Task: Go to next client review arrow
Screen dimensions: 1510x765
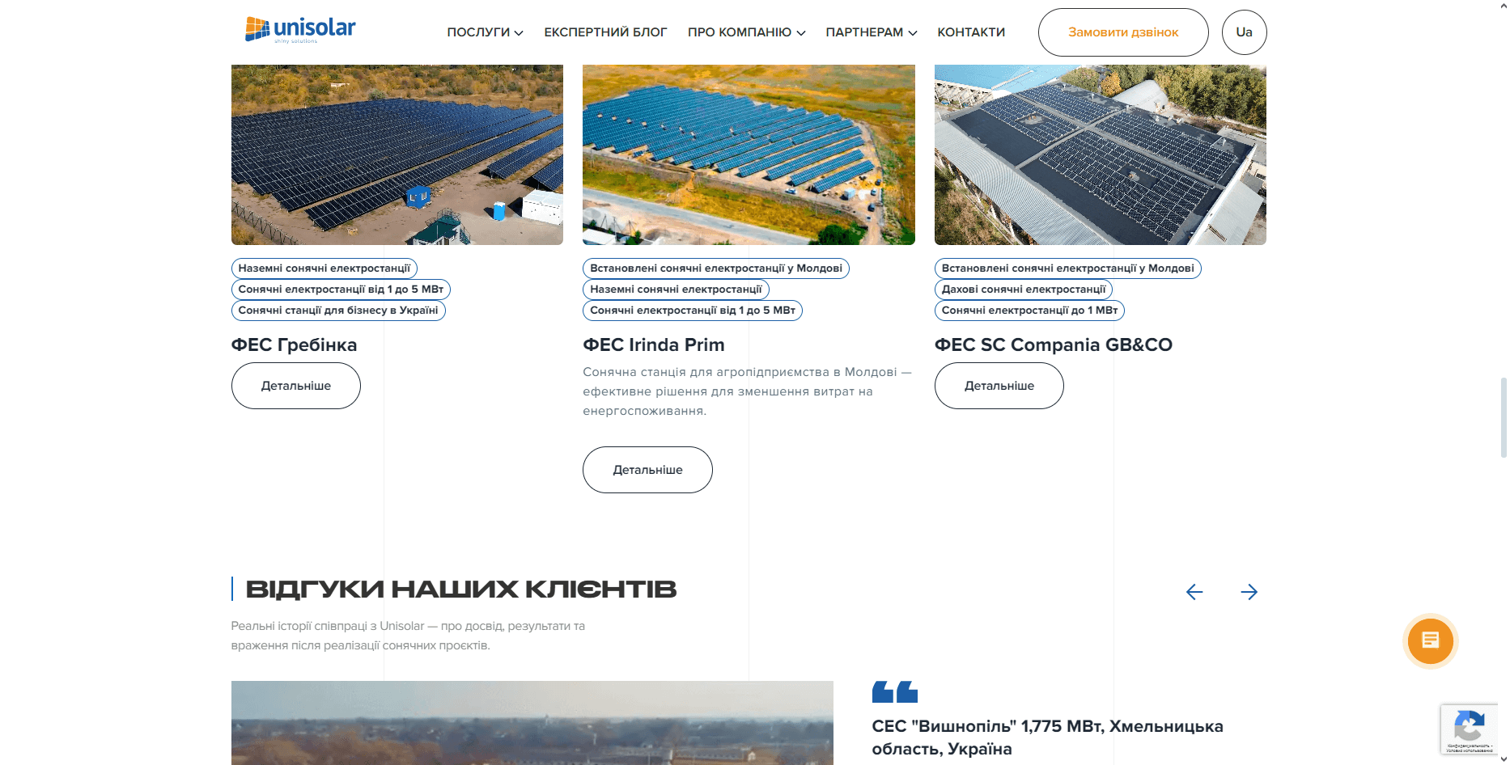Action: (1249, 592)
